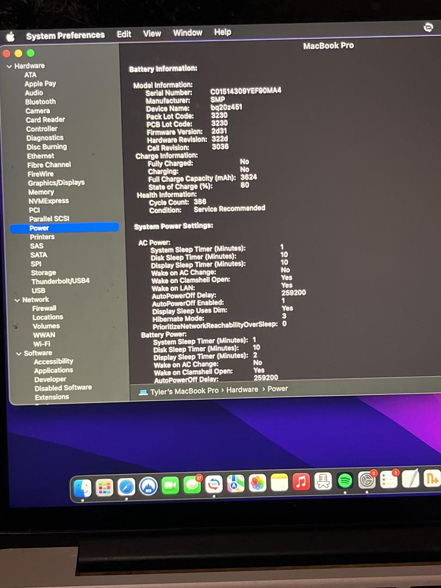Select Bluetooth in the sidebar

pyautogui.click(x=40, y=102)
